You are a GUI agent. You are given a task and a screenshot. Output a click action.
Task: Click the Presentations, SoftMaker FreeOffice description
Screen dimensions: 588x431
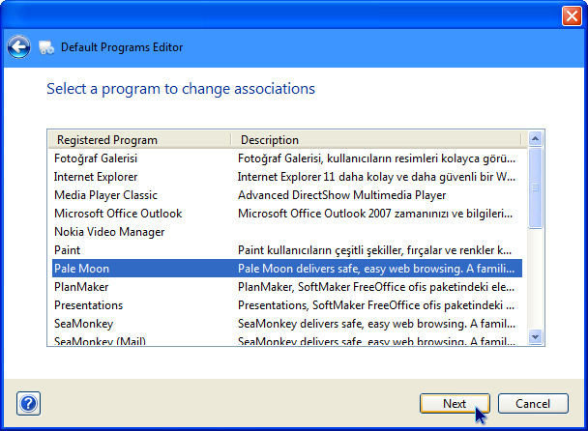click(376, 305)
